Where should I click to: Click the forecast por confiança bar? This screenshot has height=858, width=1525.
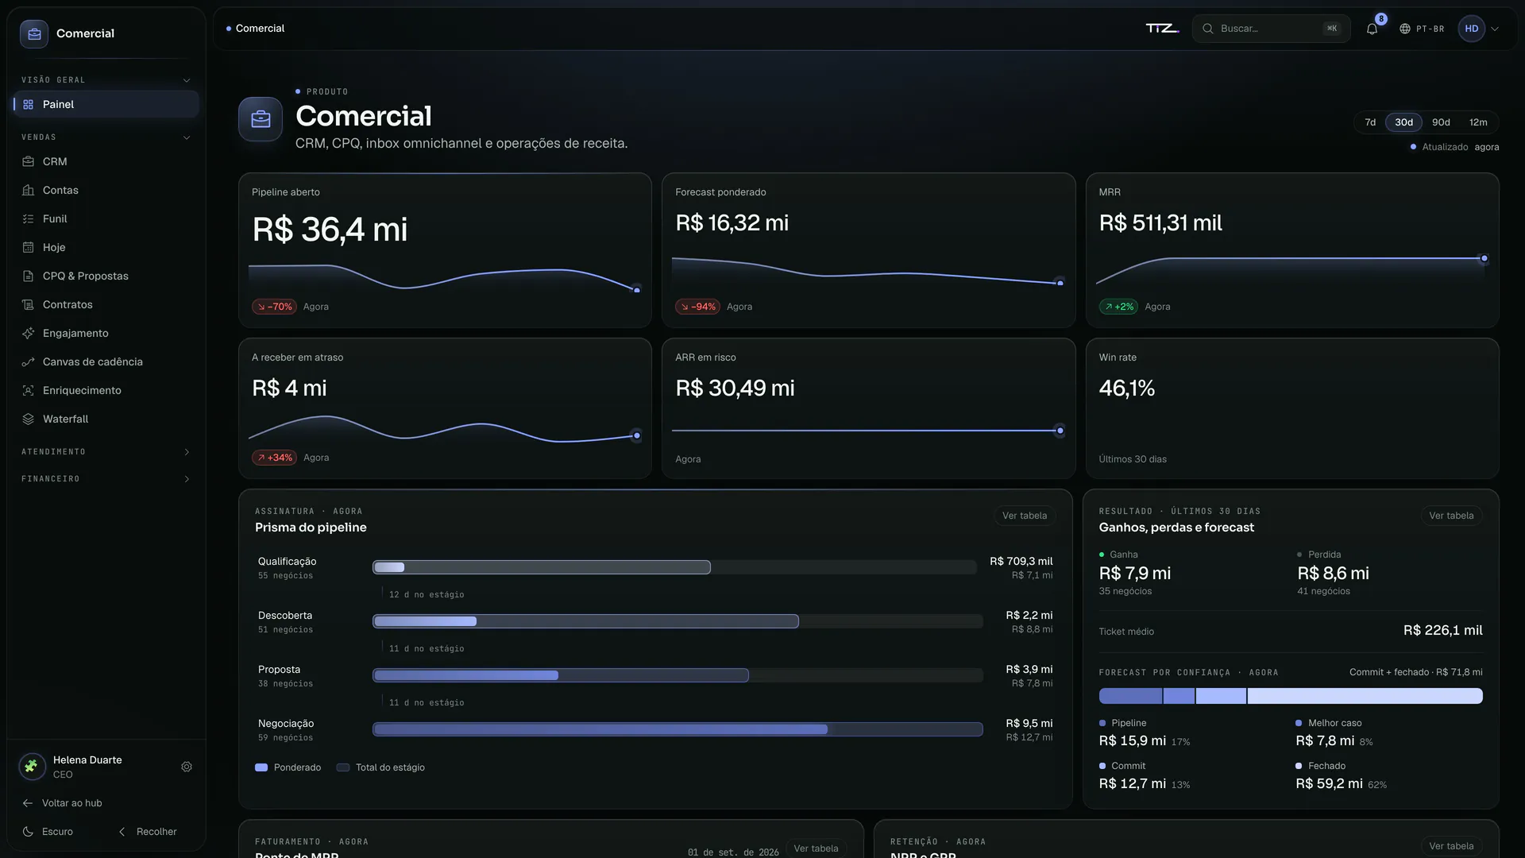(1290, 696)
